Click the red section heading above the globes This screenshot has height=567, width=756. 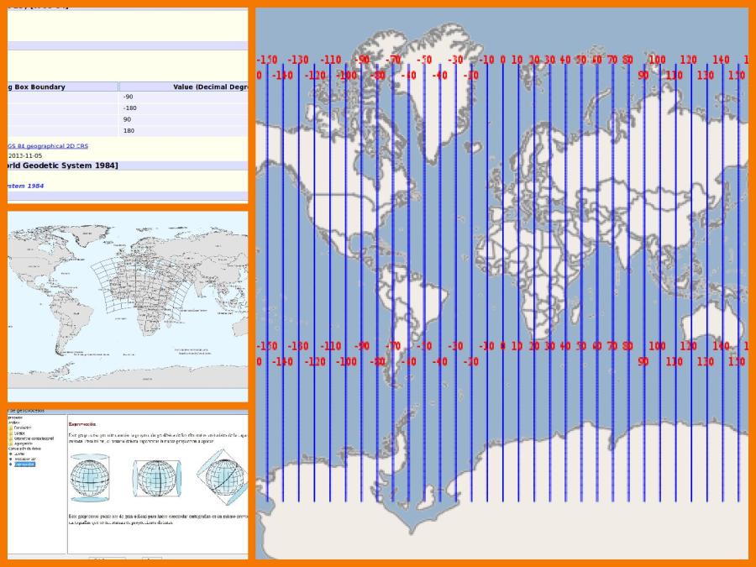[x=82, y=424]
